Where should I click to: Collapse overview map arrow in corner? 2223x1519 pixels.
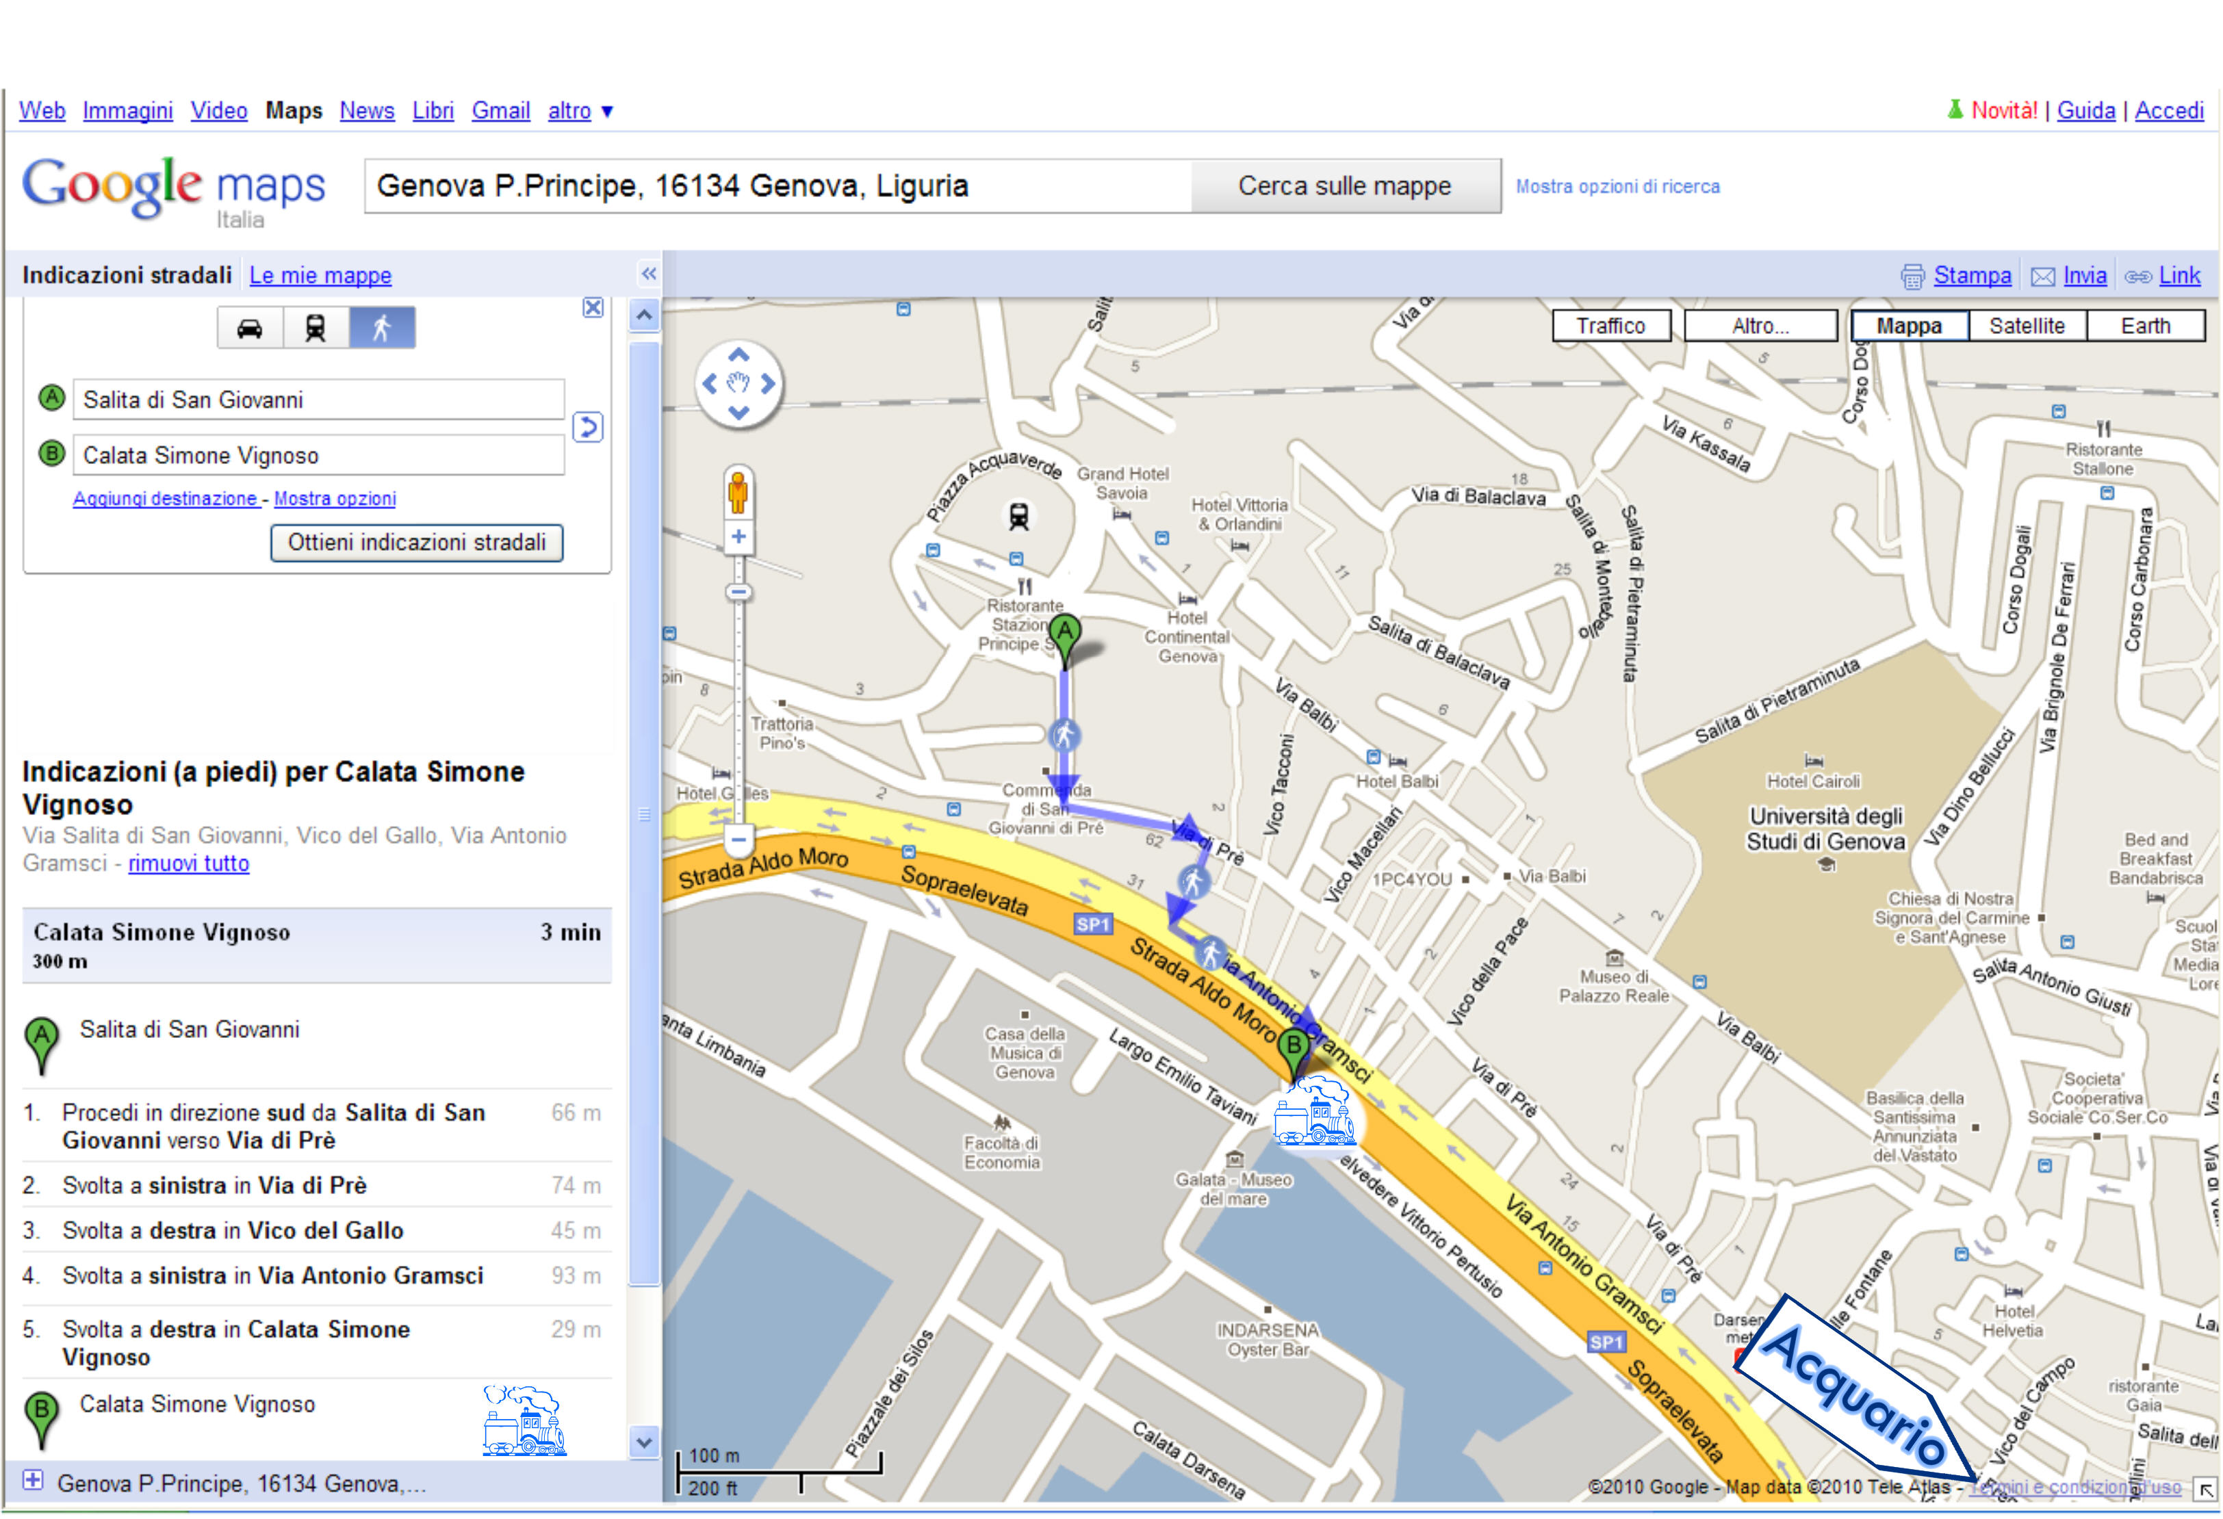coord(2206,1490)
